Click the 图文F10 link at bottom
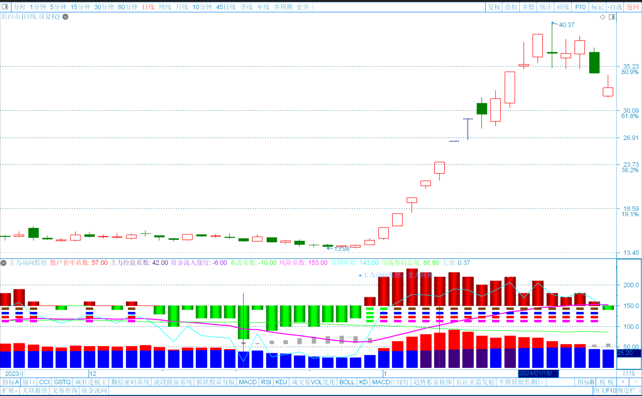Image resolution: width=642 pixels, height=396 pixels. (605, 390)
